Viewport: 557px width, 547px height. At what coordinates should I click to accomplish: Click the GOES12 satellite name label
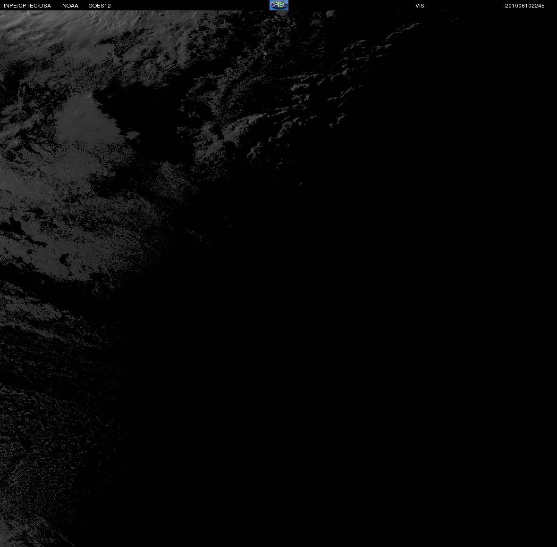click(100, 6)
